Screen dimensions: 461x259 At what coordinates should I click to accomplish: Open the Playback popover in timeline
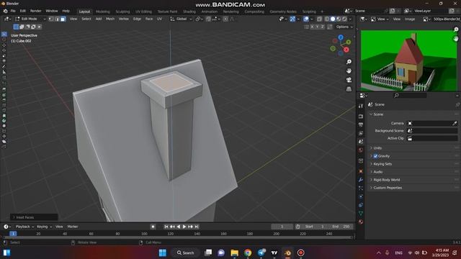(24, 227)
